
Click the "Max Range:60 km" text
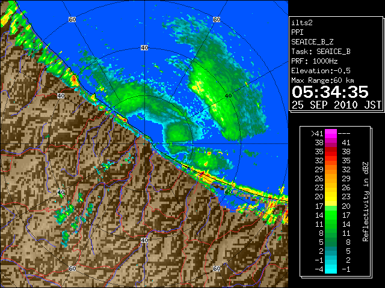click(322, 80)
